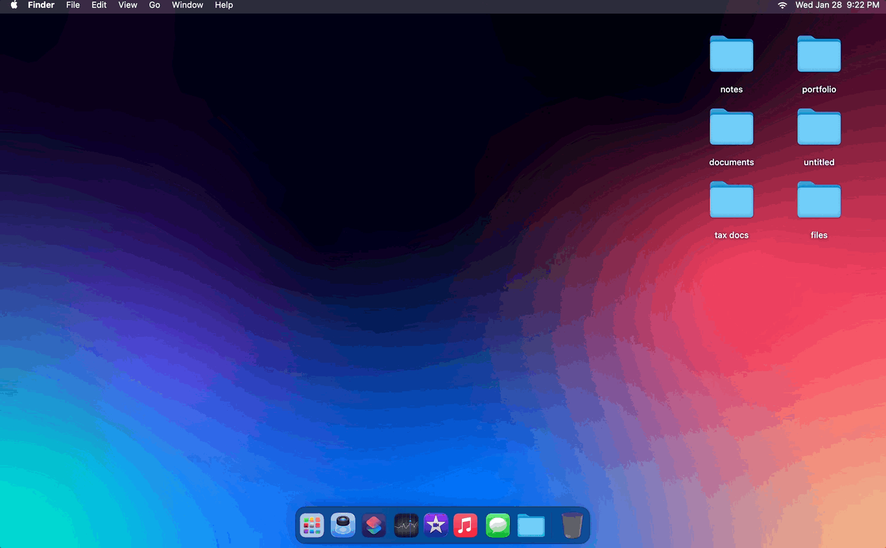
Task: Click the Wi-Fi status icon
Action: 782,5
